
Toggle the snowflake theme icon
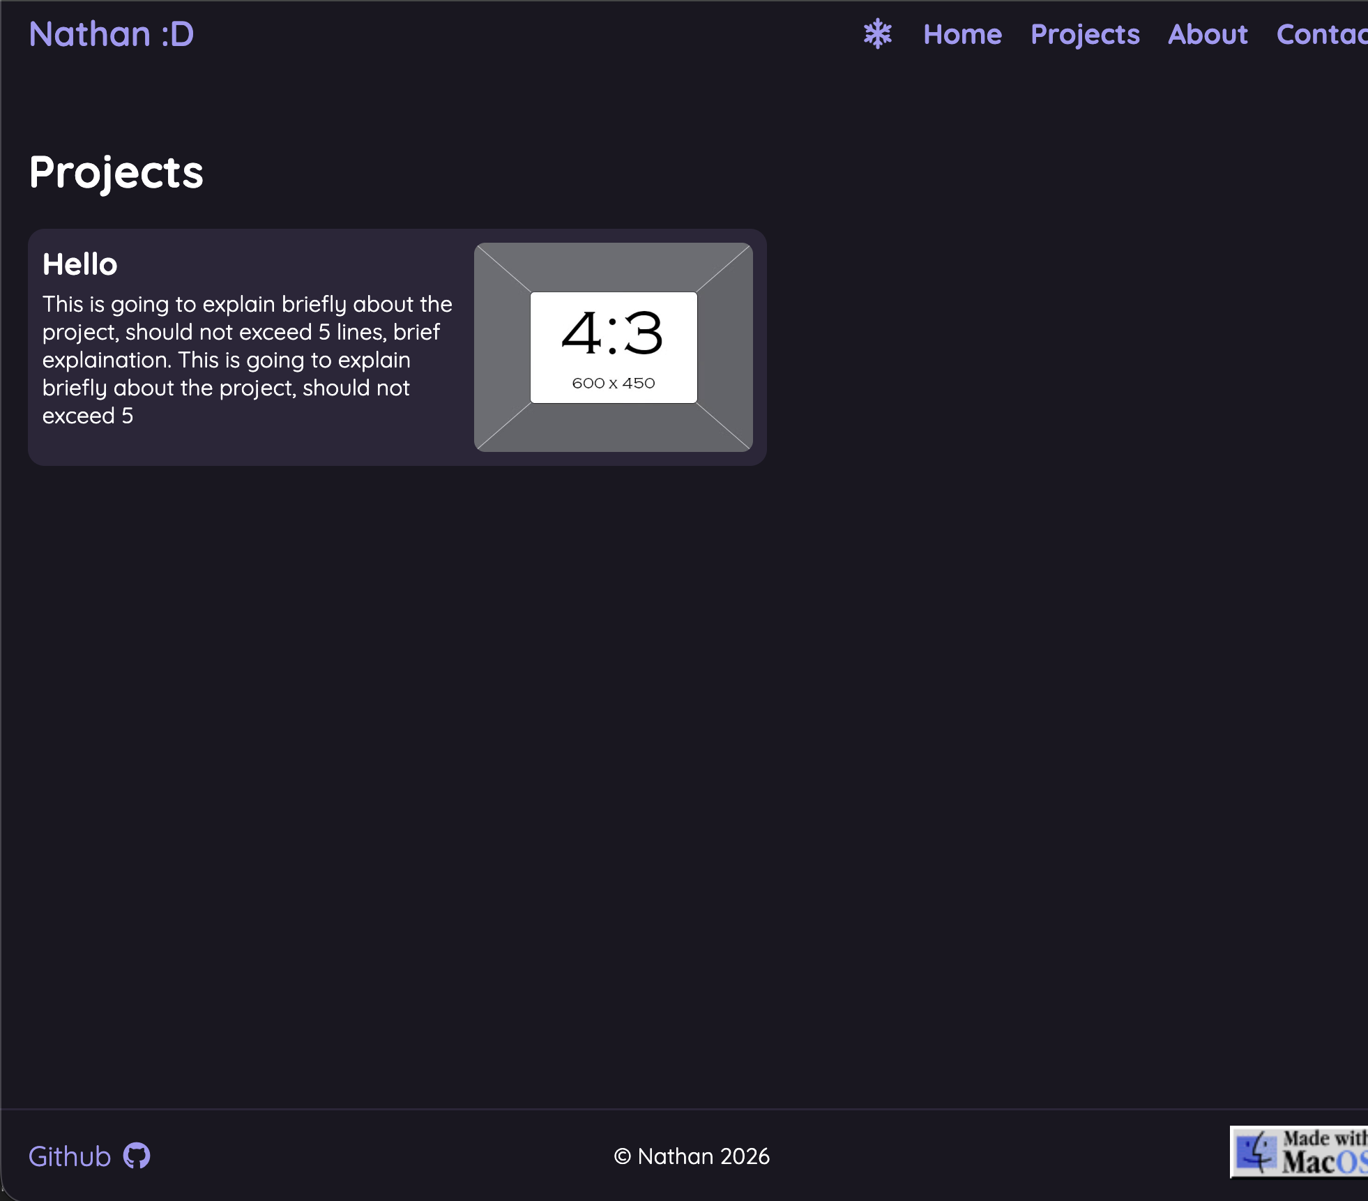coord(877,34)
